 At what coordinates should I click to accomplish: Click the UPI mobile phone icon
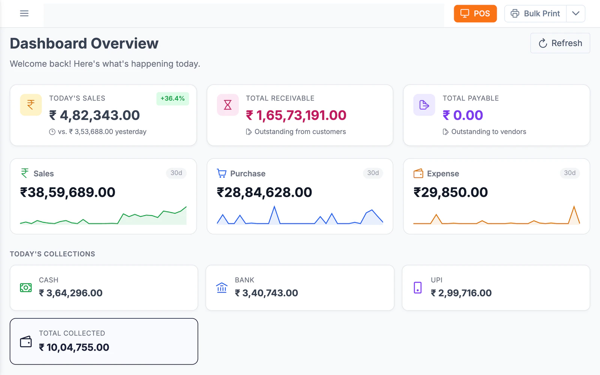[x=418, y=288]
